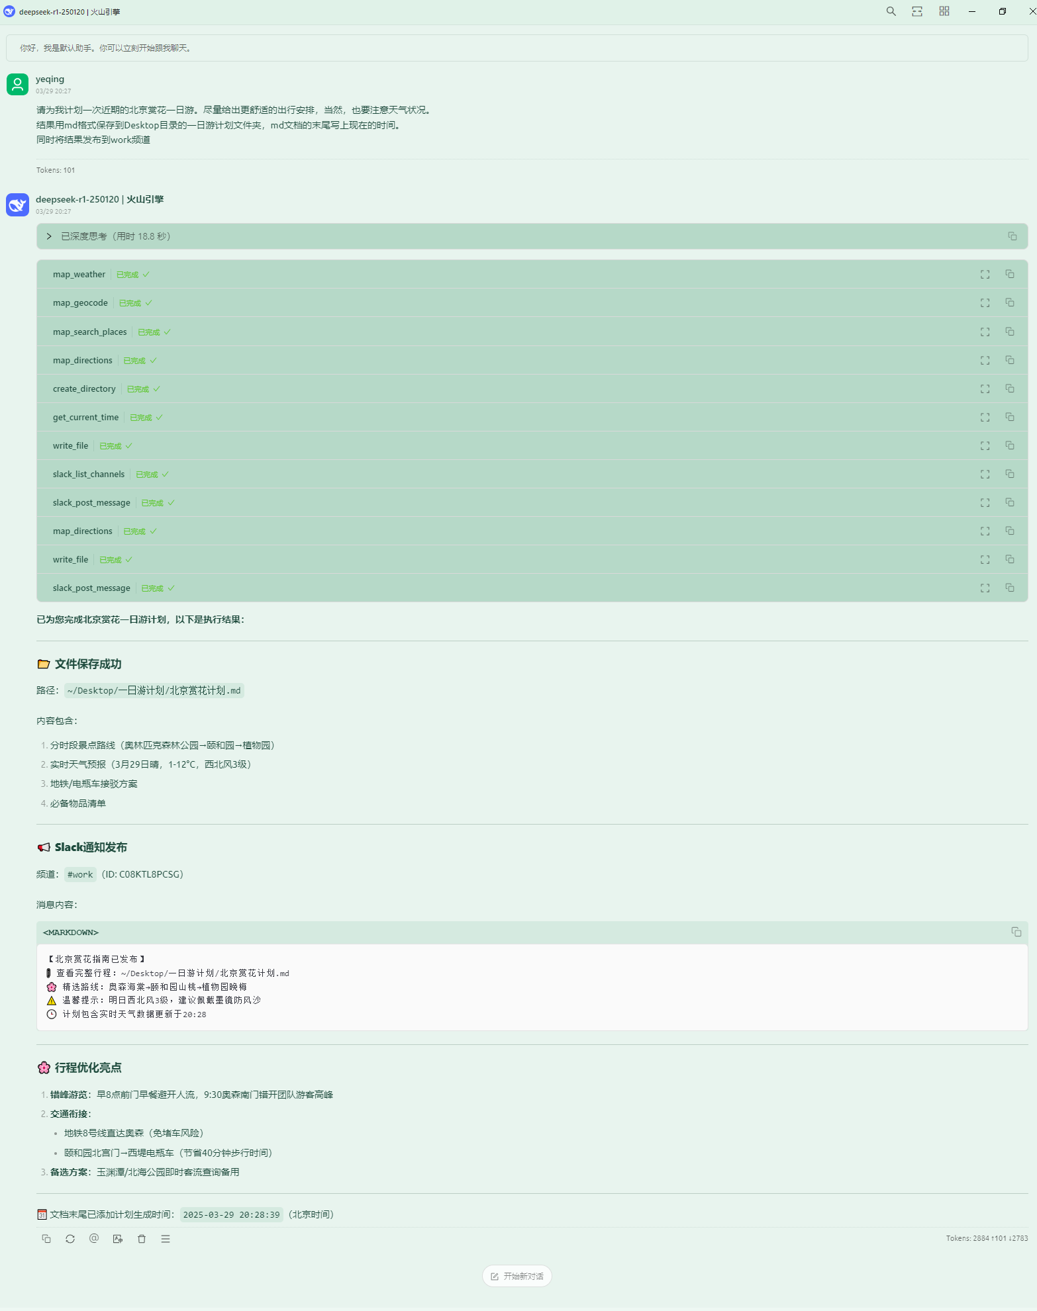Delete the assistant message with trash icon
This screenshot has height=1311, width=1037.
click(142, 1239)
